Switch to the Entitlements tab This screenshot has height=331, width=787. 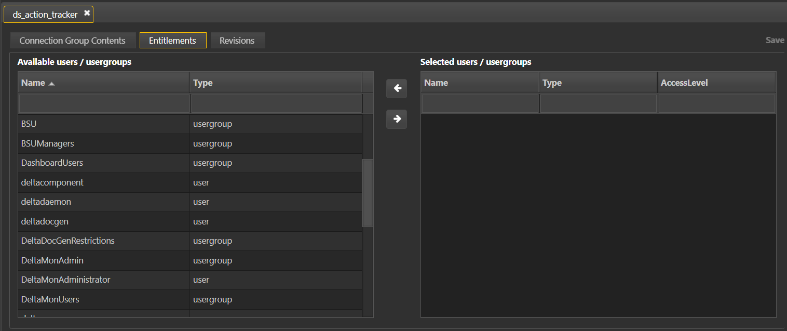173,40
